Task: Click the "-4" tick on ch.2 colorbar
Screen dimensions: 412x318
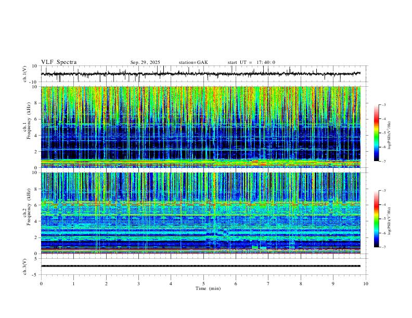Action: point(383,205)
